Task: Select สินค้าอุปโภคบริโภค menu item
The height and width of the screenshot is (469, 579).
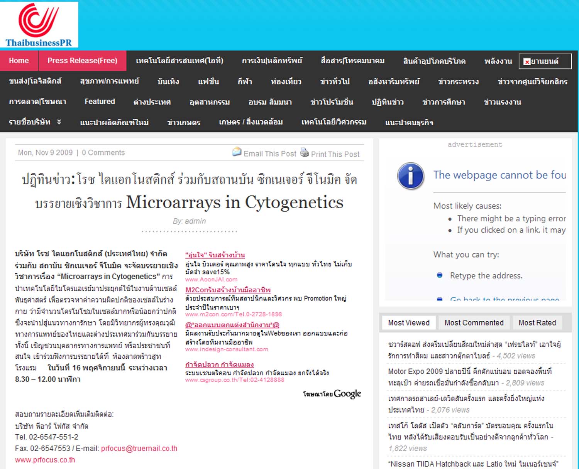Action: pos(434,61)
